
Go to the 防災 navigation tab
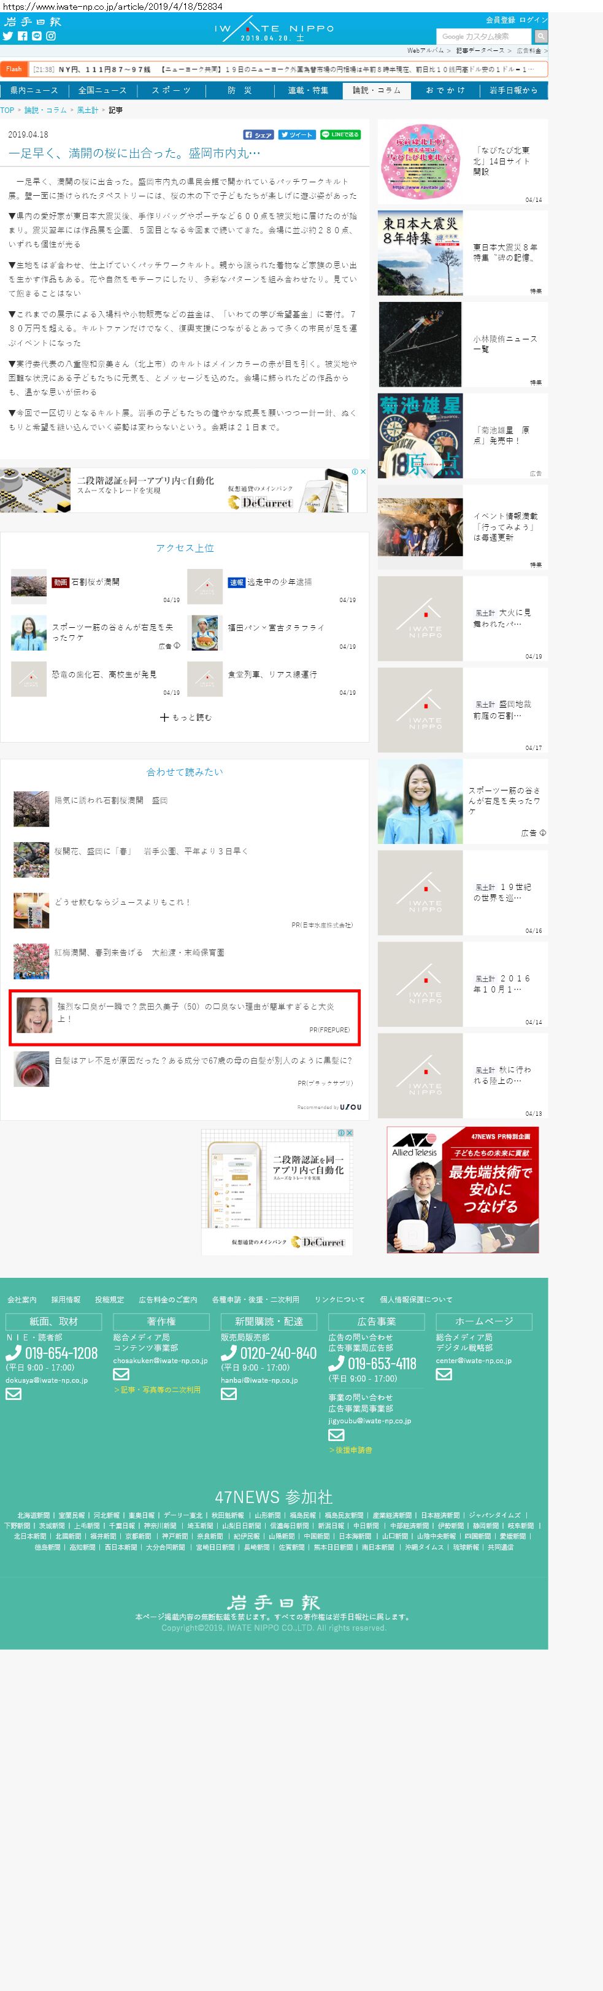pos(239,90)
